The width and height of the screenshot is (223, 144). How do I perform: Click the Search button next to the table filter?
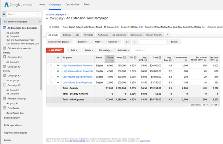(x=174, y=42)
